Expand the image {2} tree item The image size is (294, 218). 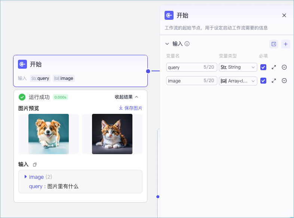[25, 177]
